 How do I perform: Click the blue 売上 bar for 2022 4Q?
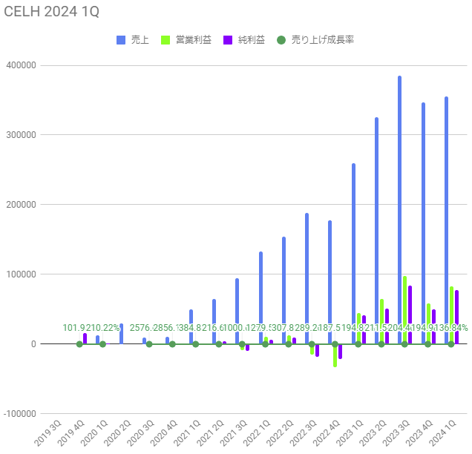pyautogui.click(x=330, y=282)
